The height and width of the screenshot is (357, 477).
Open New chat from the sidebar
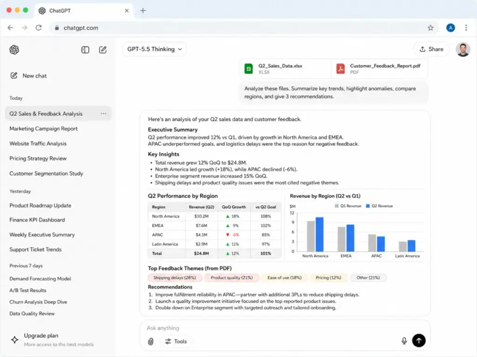pyautogui.click(x=28, y=76)
